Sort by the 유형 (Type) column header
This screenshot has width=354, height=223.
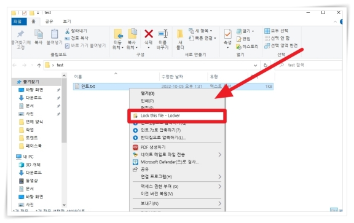point(214,77)
